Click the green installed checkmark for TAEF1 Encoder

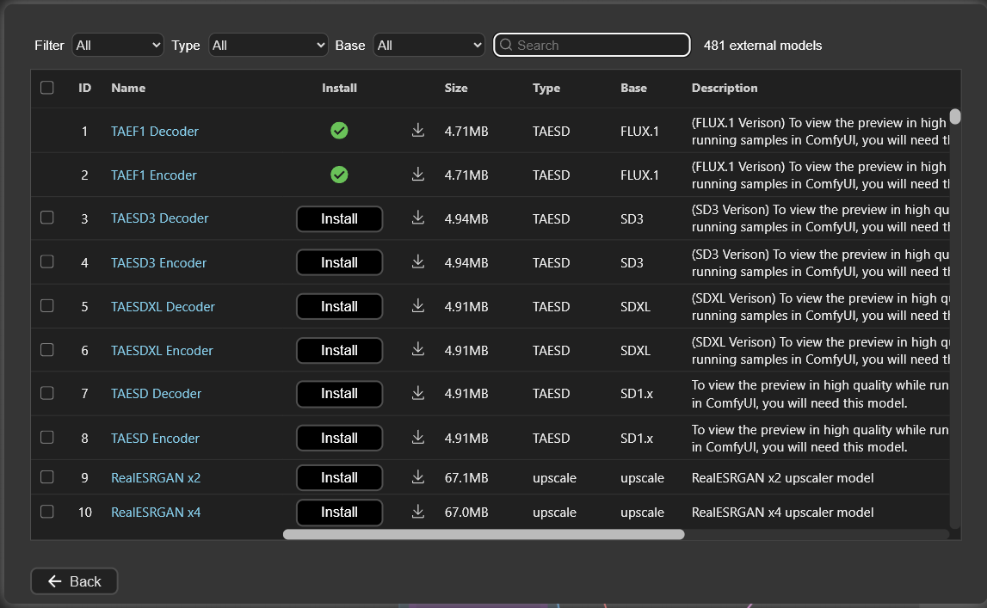[339, 175]
